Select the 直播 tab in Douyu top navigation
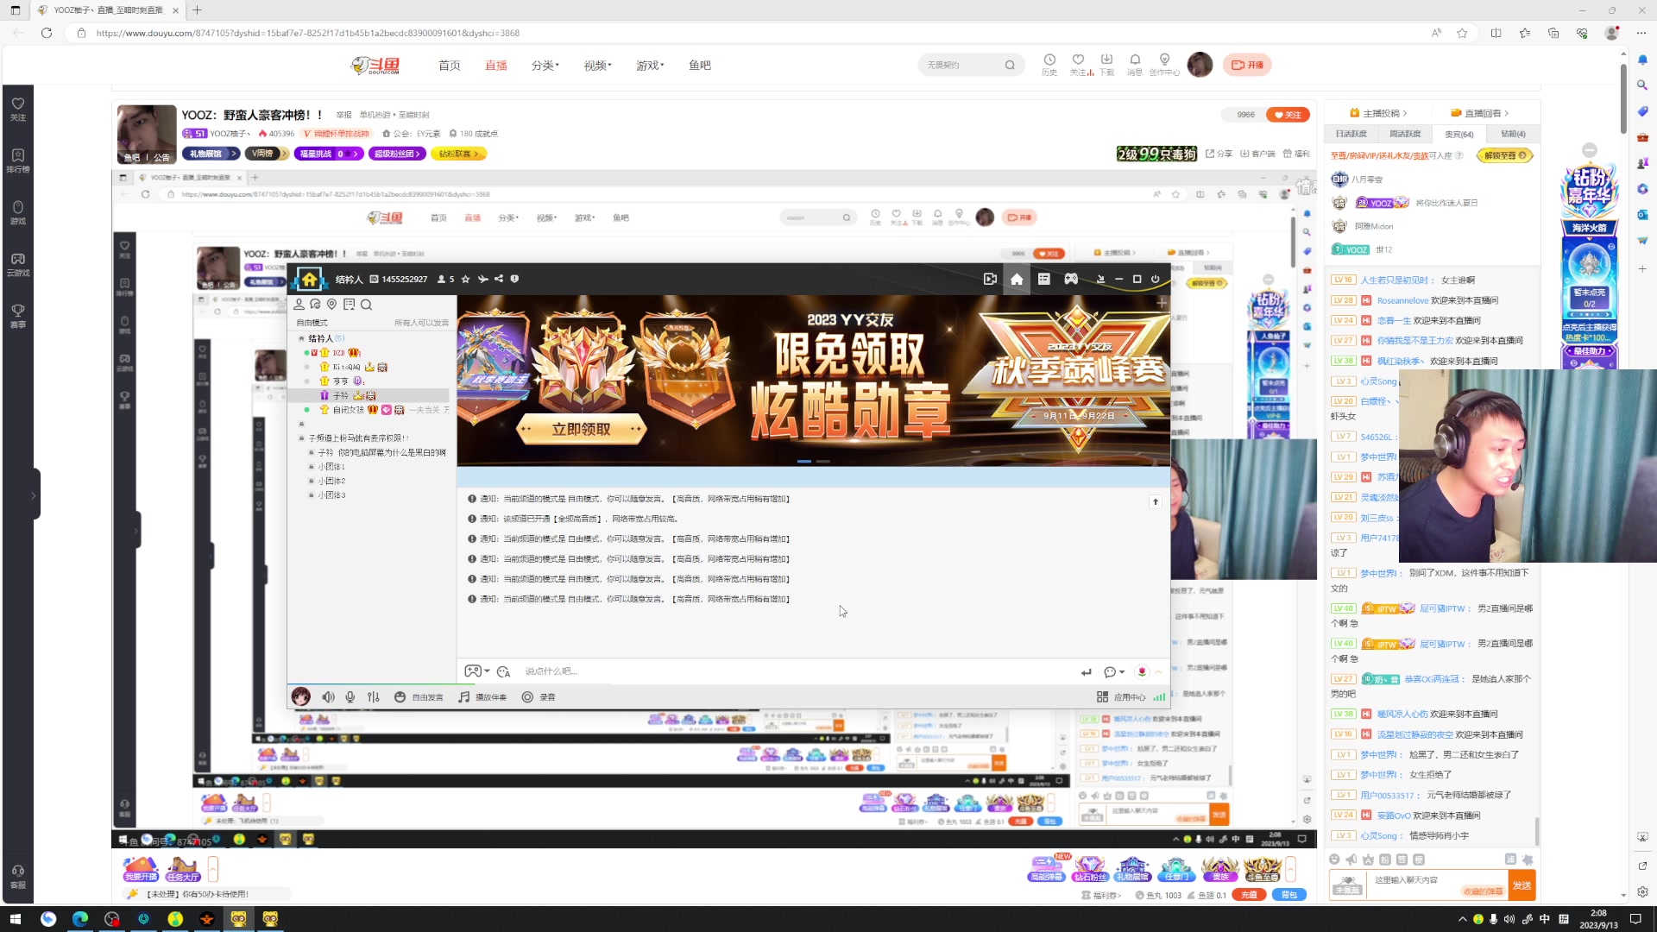 point(495,66)
